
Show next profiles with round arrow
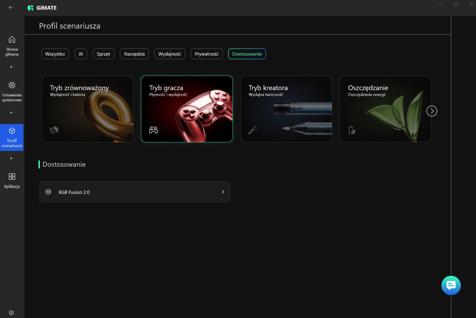click(x=431, y=111)
